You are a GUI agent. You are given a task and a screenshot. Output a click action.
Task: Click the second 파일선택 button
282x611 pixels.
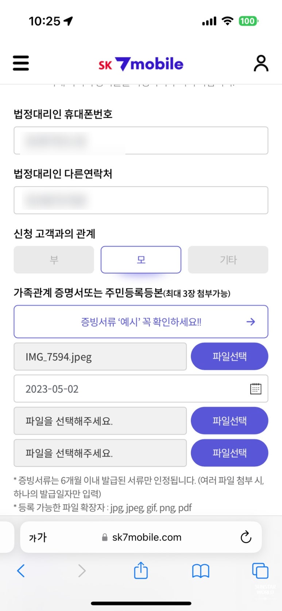pyautogui.click(x=229, y=421)
